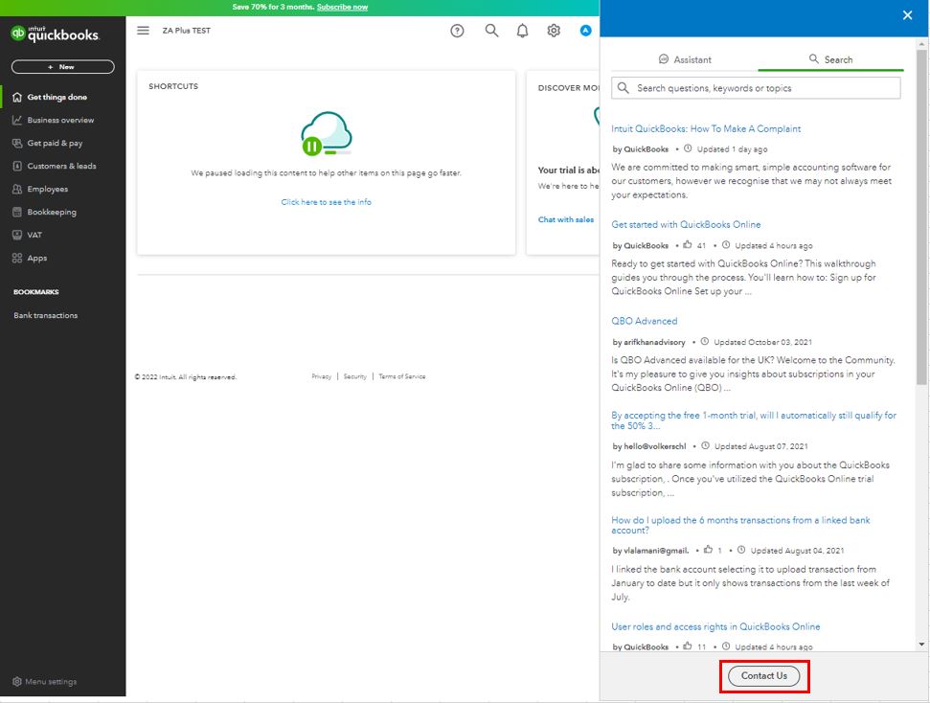Click the QuickBooks logo
930x703 pixels.
tap(56, 34)
